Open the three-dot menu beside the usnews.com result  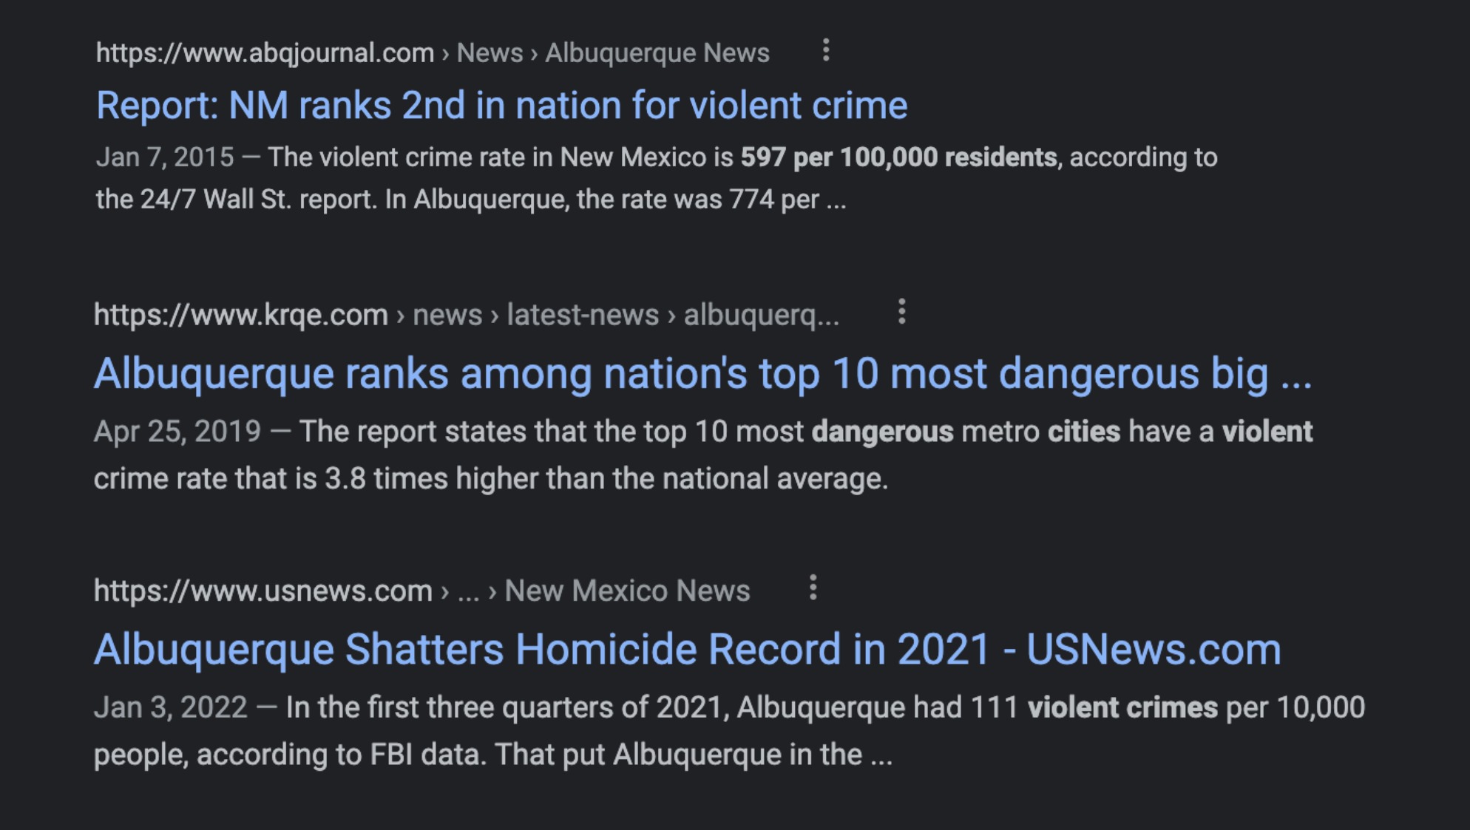coord(813,588)
